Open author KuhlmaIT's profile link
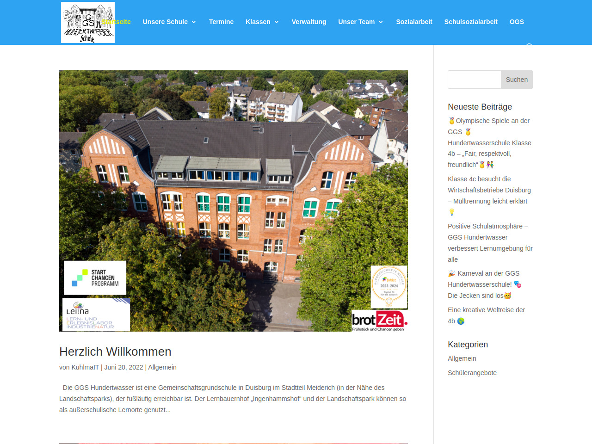This screenshot has width=592, height=444. click(x=85, y=367)
